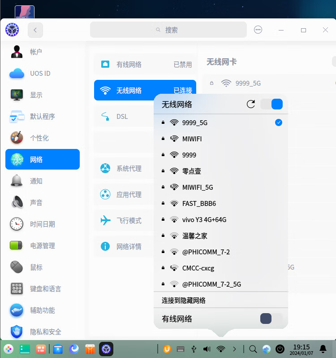Select 有线网络 wired network entry
The height and width of the screenshot is (358, 336).
(145, 65)
